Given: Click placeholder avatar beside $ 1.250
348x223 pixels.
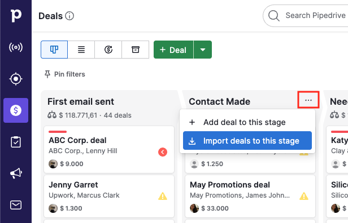Looking at the screenshot, I should [x=194, y=164].
